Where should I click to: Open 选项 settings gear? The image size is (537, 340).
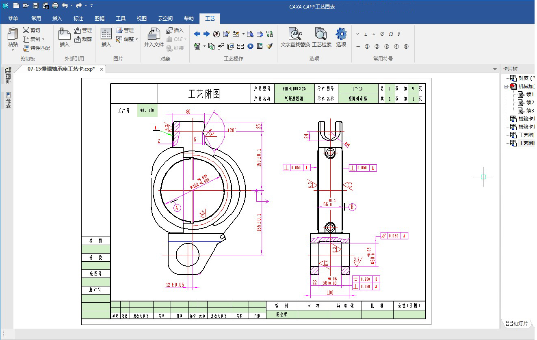[x=341, y=37]
